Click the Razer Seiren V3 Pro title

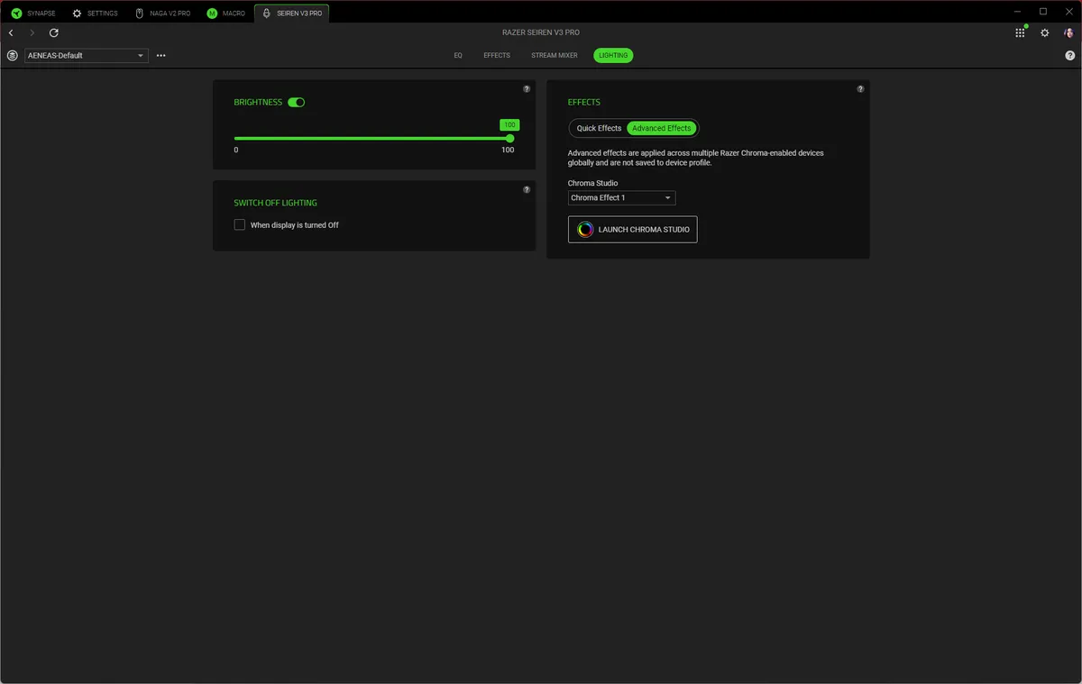pyautogui.click(x=541, y=32)
